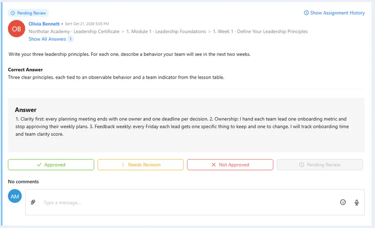The height and width of the screenshot is (228, 375).
Task: Open Olivia Bennett's profile link
Action: click(x=44, y=24)
